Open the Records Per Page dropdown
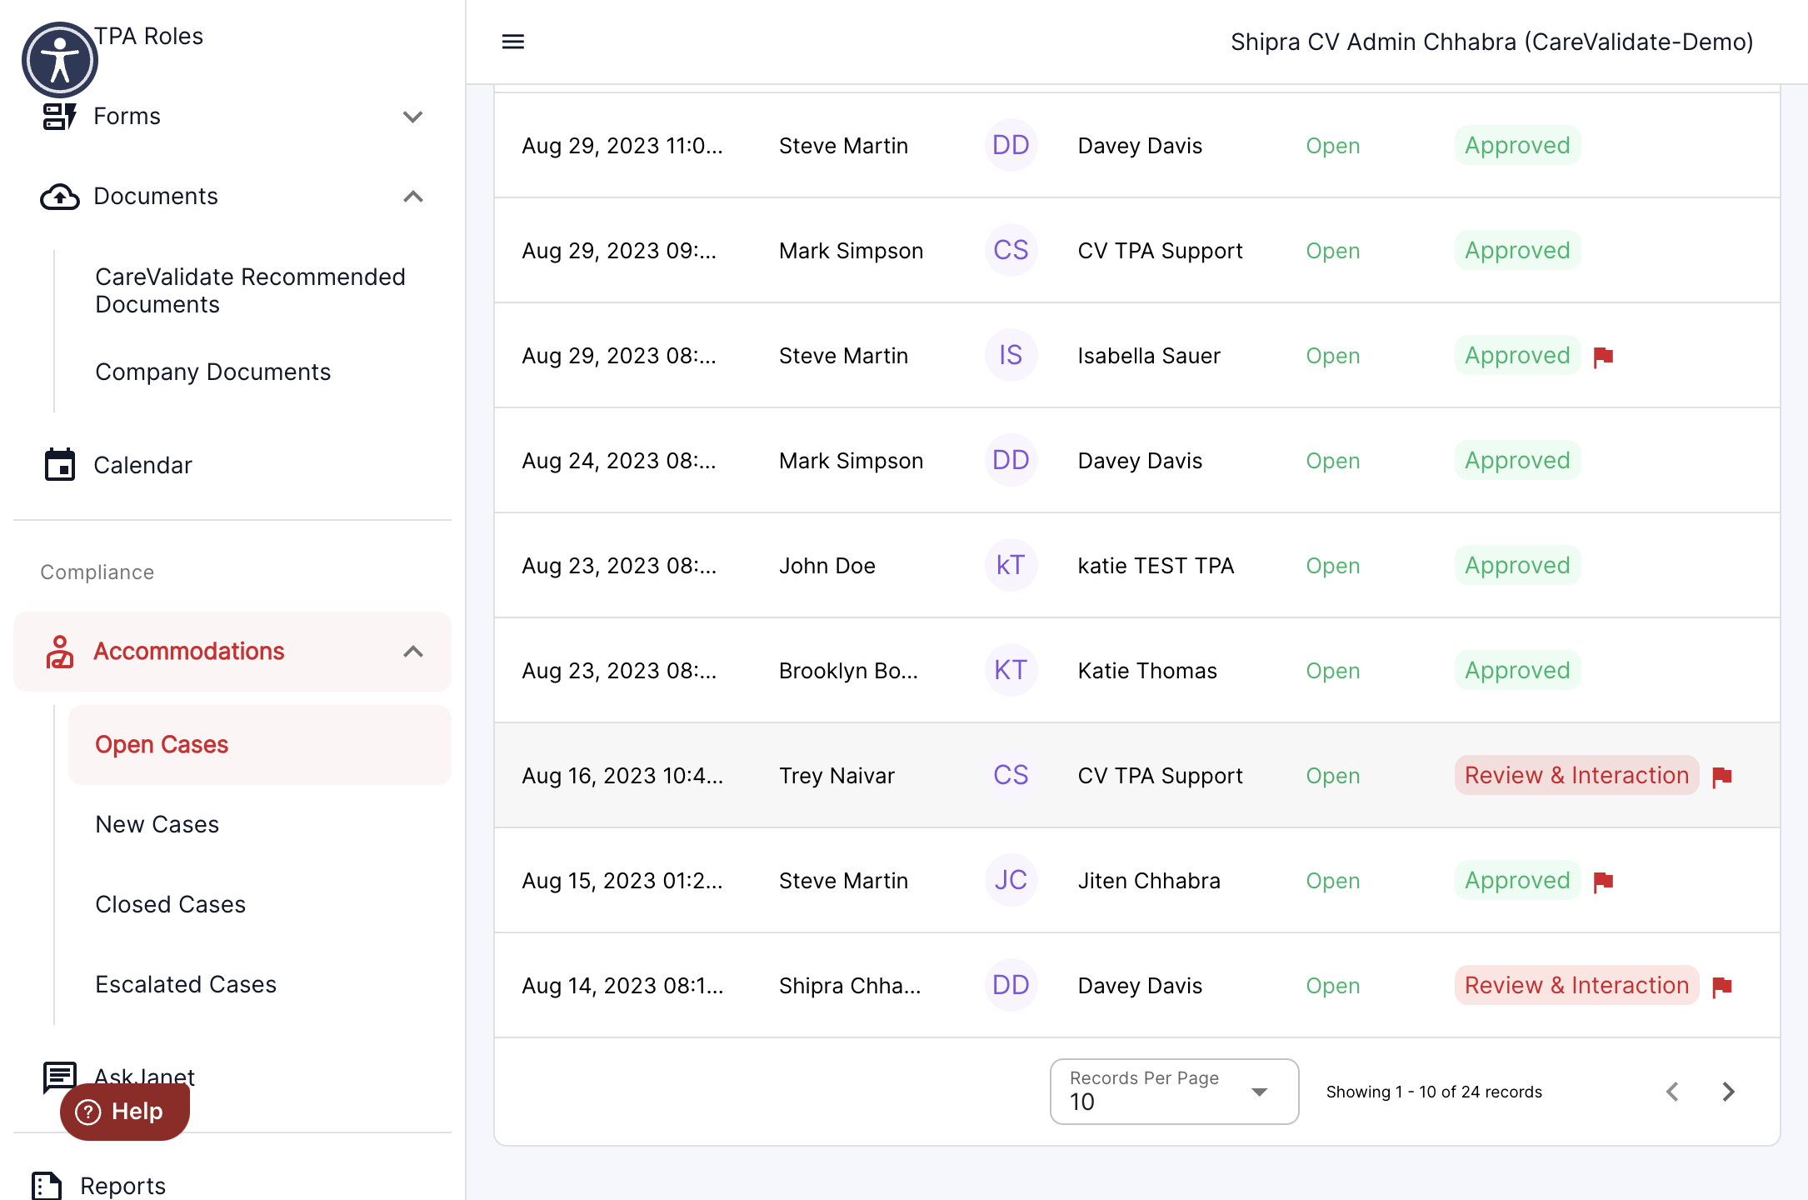This screenshot has height=1200, width=1808. (1174, 1092)
